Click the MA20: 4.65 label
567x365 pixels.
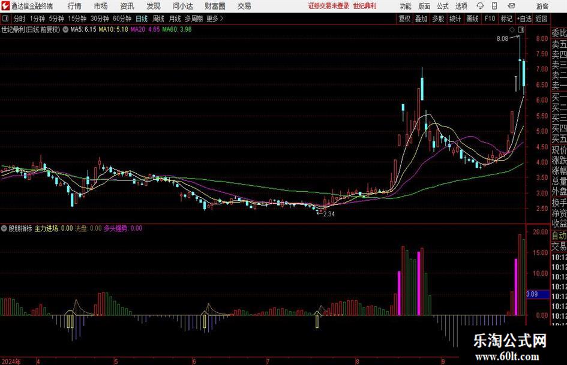[x=145, y=29]
